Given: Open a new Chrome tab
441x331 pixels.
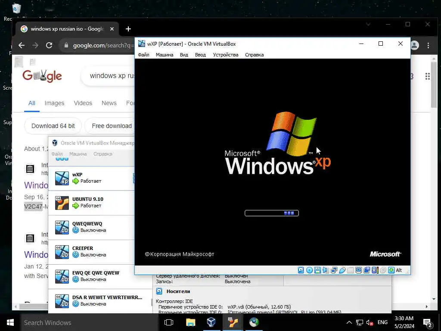Looking at the screenshot, I should tap(128, 29).
